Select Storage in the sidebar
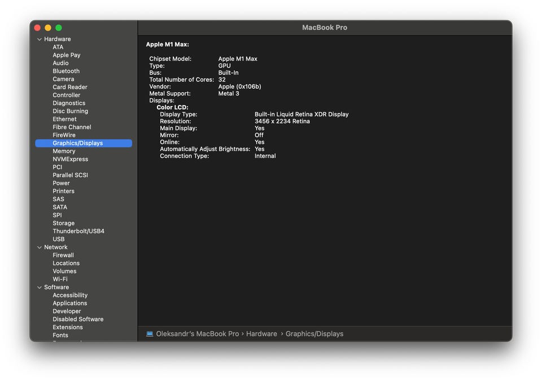This screenshot has width=542, height=381. coord(64,223)
